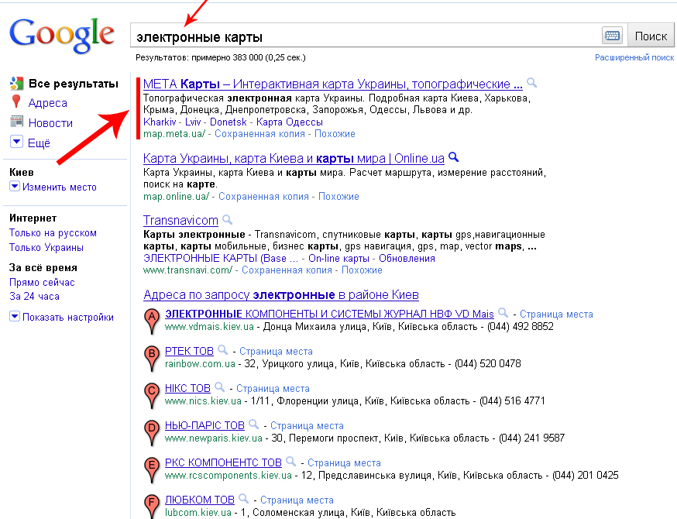
Task: Click the Изменить место link
Action: 60,187
